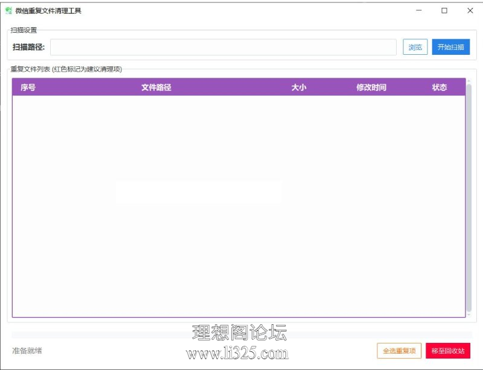Click the app icon in title bar
The image size is (483, 370).
(x=8, y=11)
